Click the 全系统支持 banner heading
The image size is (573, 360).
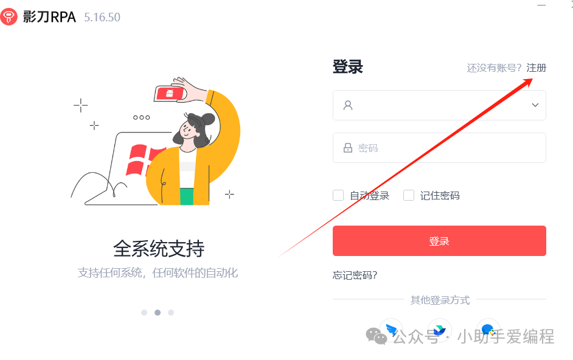[159, 249]
